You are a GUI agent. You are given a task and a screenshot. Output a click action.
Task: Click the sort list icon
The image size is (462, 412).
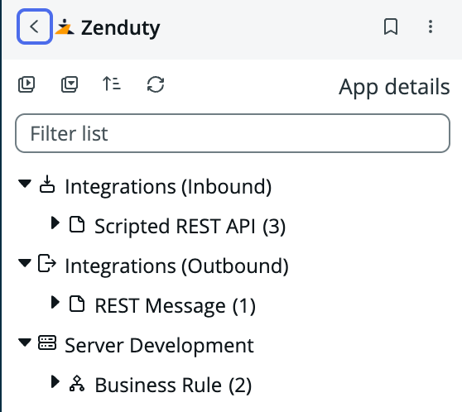coord(112,84)
